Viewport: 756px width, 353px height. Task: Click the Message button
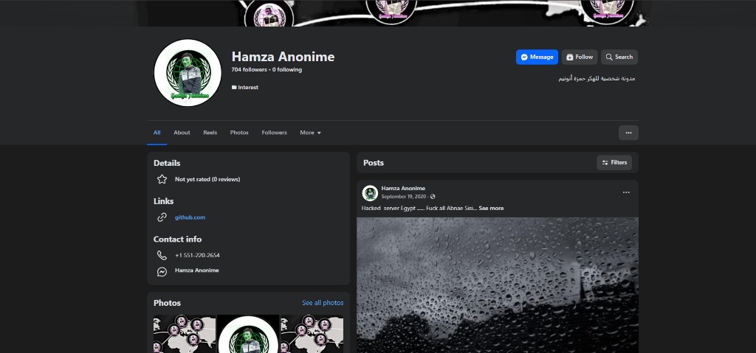[537, 57]
